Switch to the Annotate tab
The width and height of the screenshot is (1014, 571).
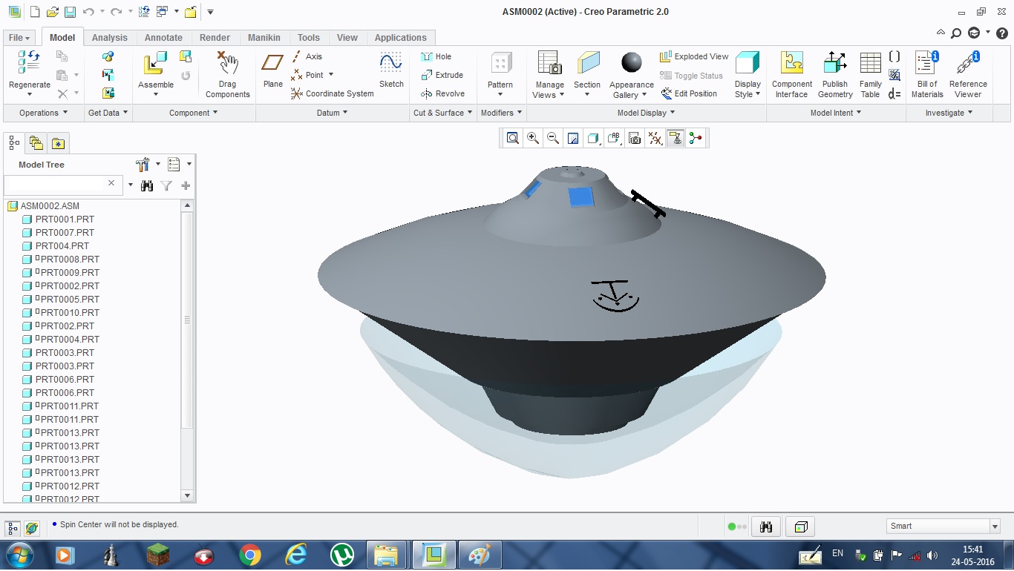(x=163, y=38)
